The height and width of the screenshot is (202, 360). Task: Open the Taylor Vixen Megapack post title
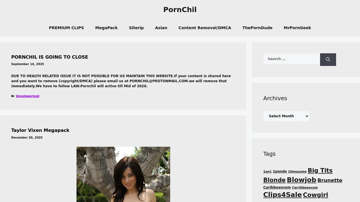40,130
